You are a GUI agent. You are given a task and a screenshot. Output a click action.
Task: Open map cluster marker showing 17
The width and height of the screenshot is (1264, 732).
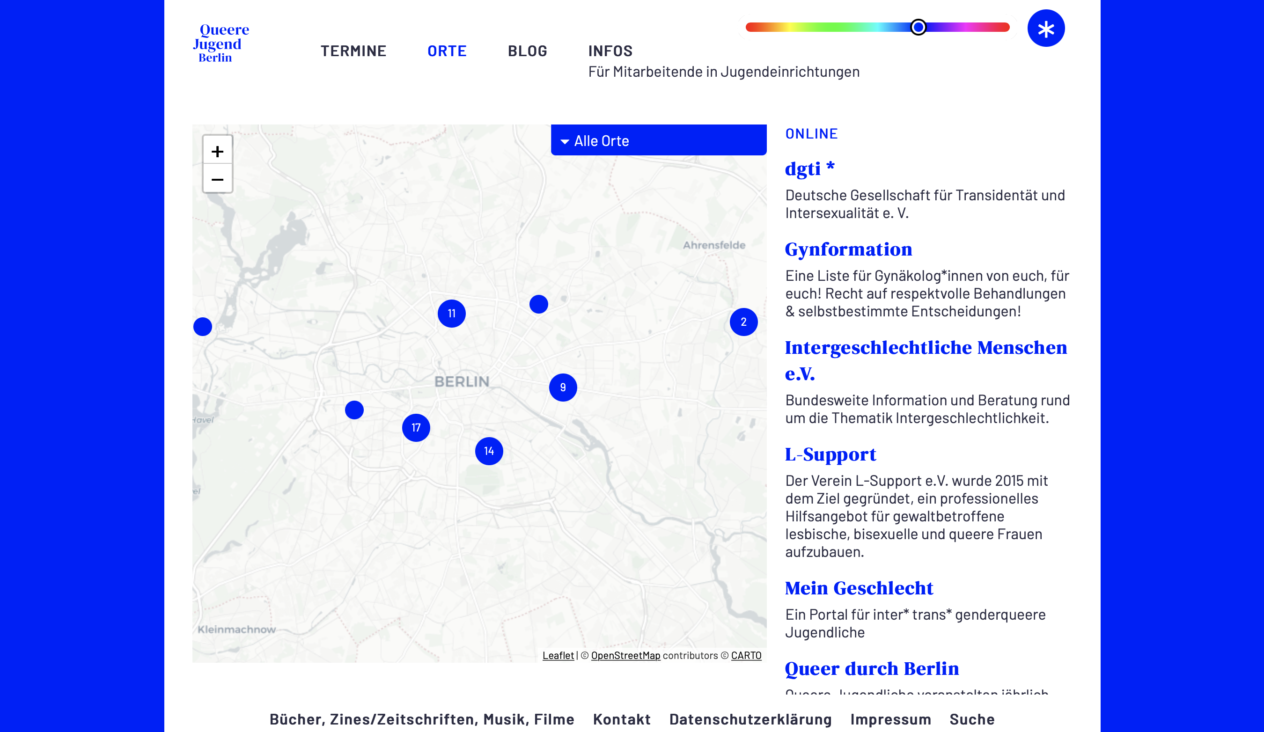pos(416,428)
